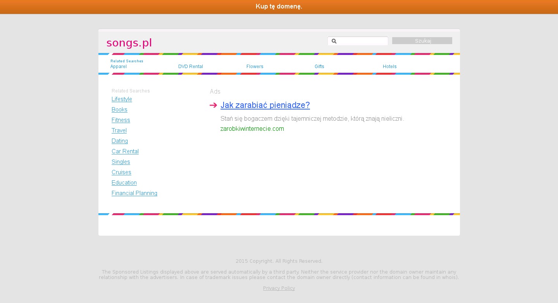Open the Privacy Policy footer link
Viewport: 558px width, 303px height.
pyautogui.click(x=279, y=288)
